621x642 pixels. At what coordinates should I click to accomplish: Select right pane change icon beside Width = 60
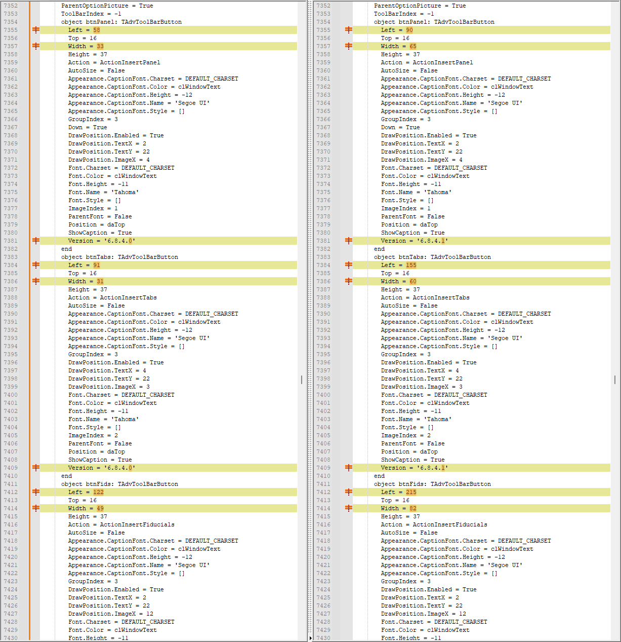point(349,281)
